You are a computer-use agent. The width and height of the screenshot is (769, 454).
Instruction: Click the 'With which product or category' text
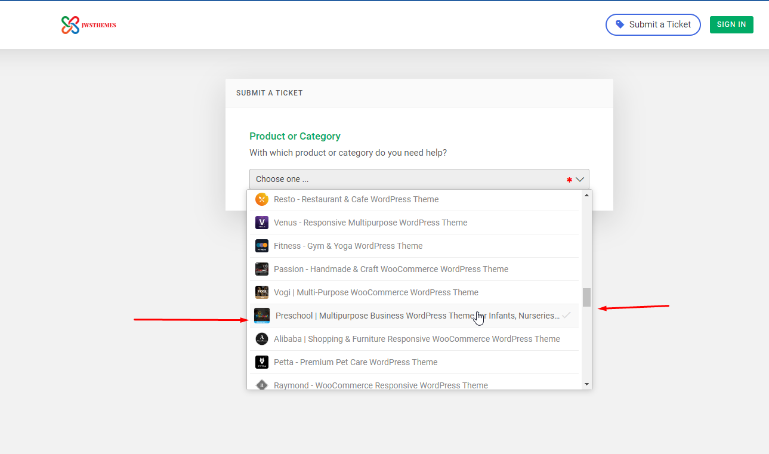(348, 153)
